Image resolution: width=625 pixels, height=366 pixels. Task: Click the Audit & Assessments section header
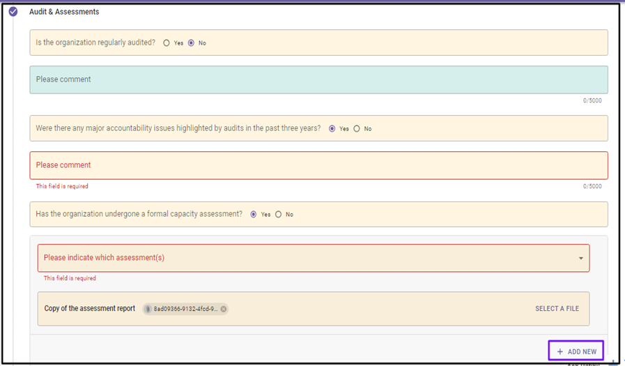64,12
